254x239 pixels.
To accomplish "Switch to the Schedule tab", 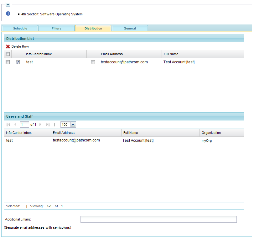I will pos(20,29).
